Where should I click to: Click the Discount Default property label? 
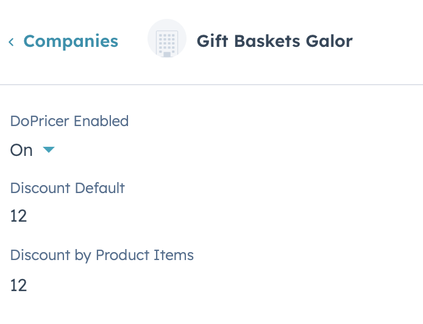coord(68,188)
